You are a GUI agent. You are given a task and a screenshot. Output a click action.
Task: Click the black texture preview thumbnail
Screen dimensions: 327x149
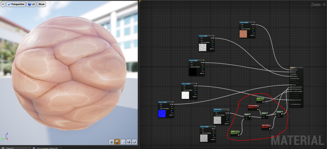[193, 72]
